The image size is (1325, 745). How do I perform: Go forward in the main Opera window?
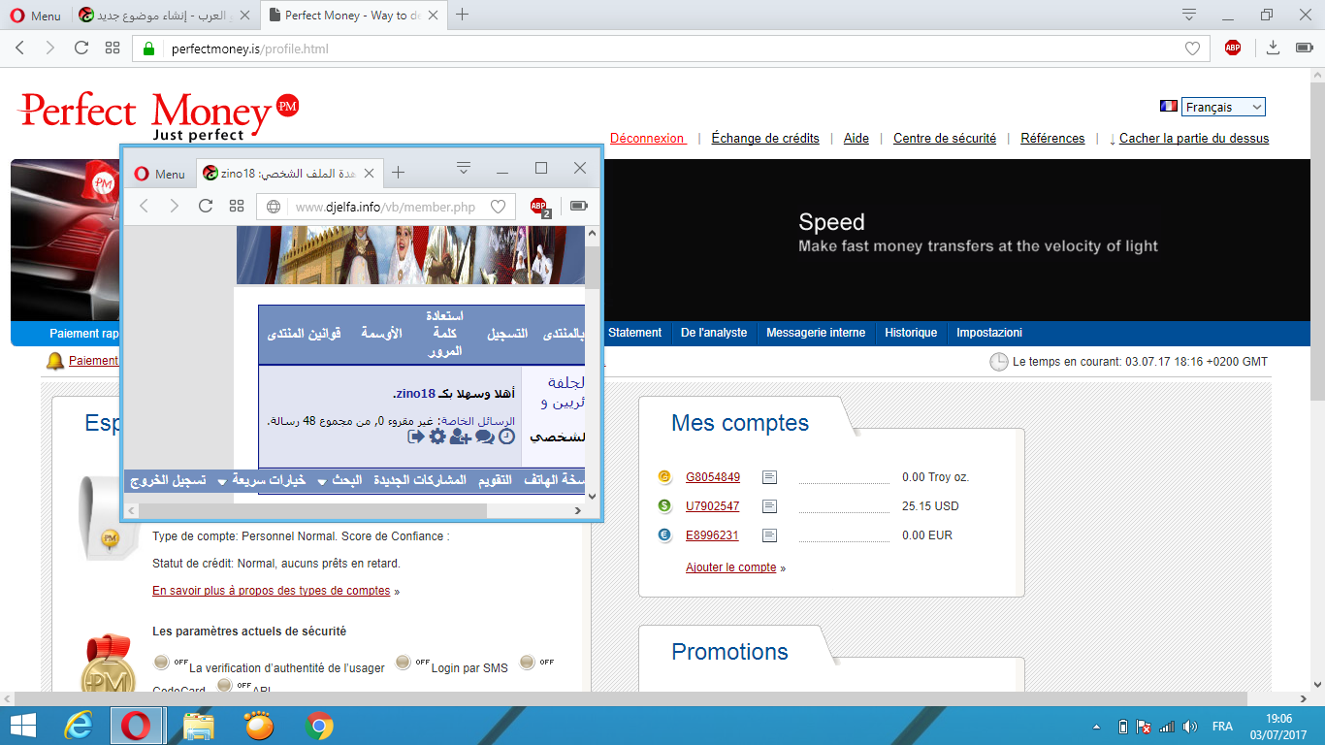click(50, 48)
